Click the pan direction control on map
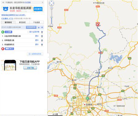 click(x=52, y=3)
